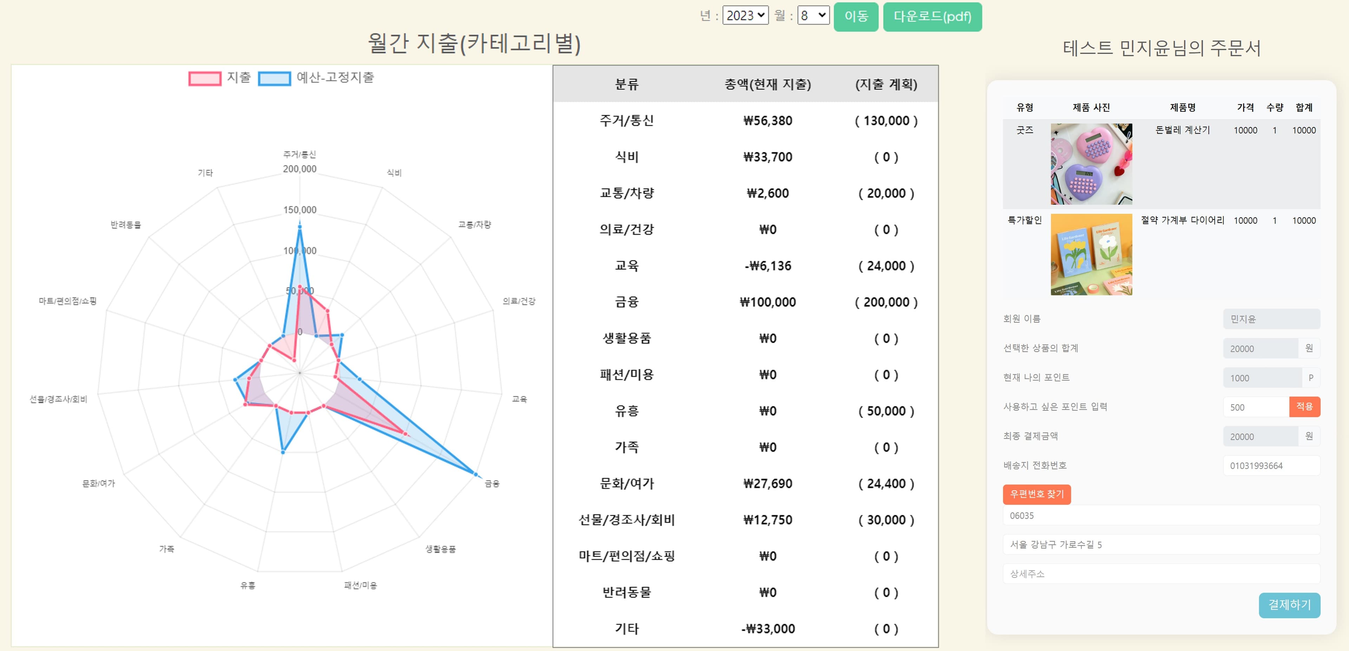Screen dimensions: 1349x651
Task: Focus the 상세주소 detail address field
Action: click(1161, 574)
